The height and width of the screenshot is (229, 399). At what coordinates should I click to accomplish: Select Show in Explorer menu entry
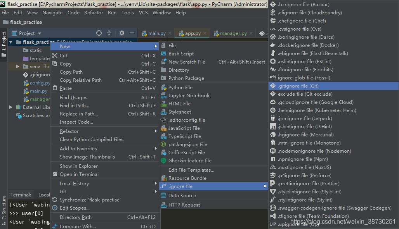104,166
